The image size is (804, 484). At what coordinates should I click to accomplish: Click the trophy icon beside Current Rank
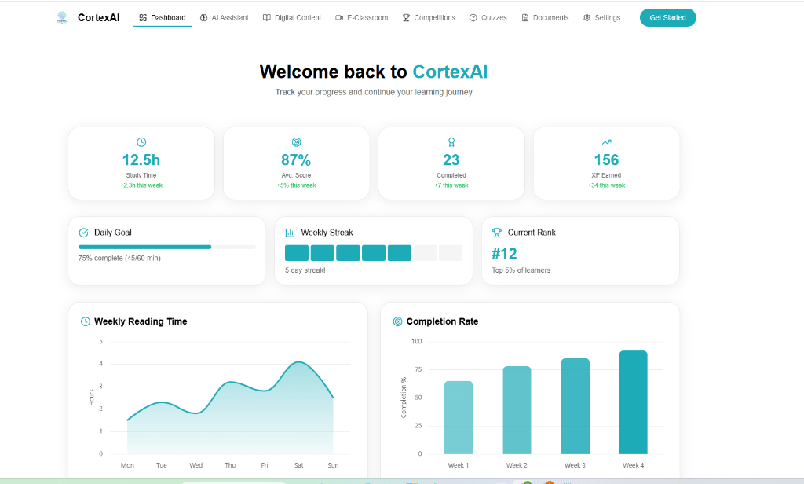point(497,233)
